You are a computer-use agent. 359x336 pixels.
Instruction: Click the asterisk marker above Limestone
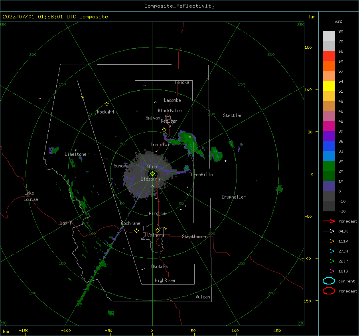(x=75, y=151)
